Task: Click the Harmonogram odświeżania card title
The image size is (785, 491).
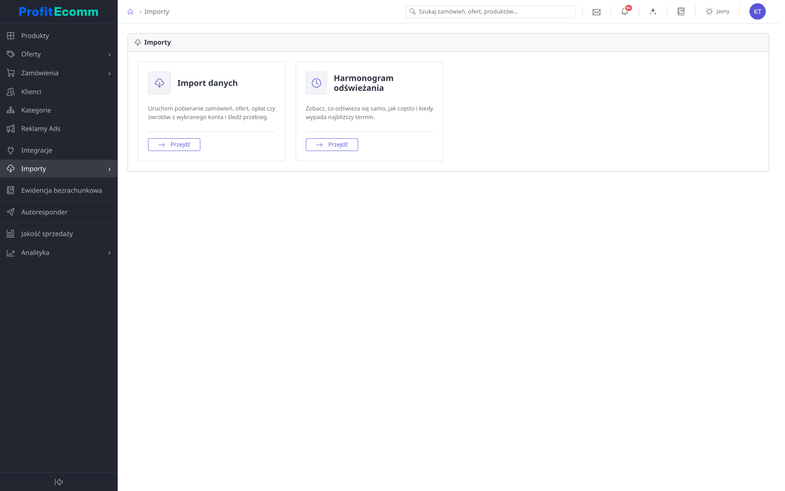Action: pos(364,83)
